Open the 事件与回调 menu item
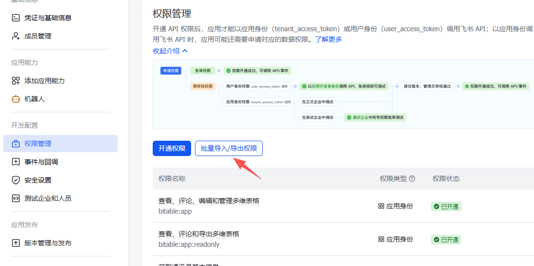The width and height of the screenshot is (534, 266). [41, 162]
